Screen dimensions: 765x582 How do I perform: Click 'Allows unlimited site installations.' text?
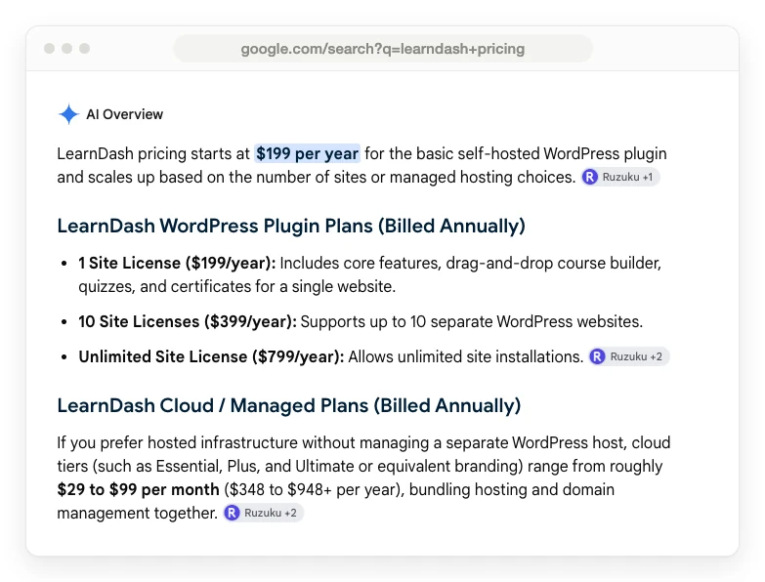coord(466,356)
